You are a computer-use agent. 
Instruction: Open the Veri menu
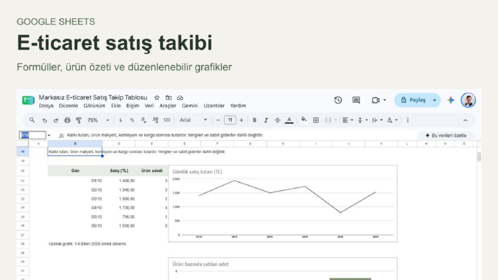pos(149,105)
